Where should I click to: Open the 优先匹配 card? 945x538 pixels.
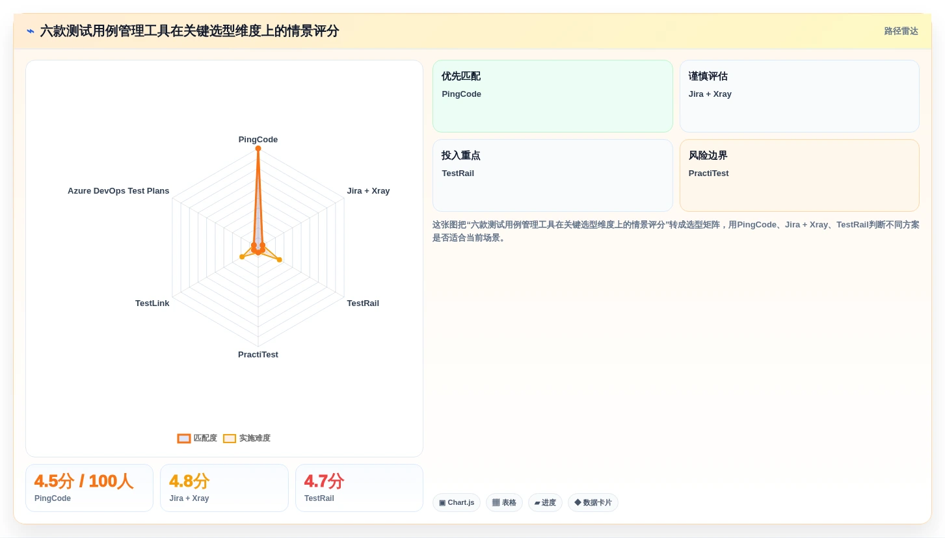tap(553, 96)
